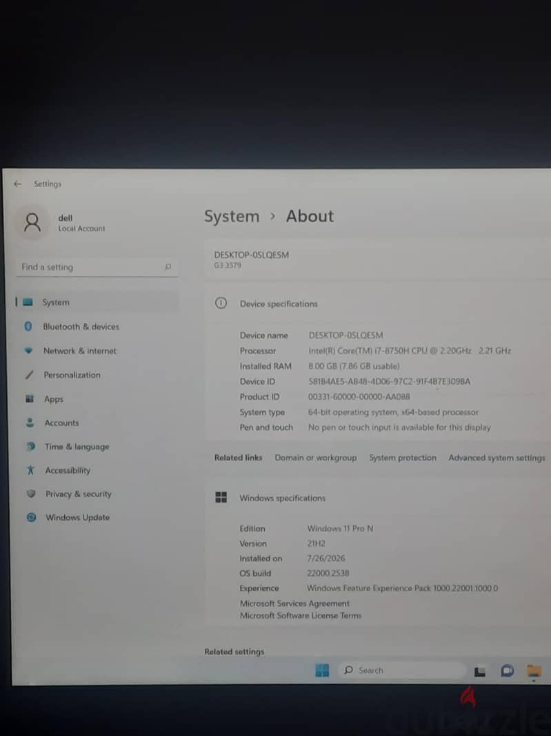
Task: Select the Device name value DESKTOP-0SLQESM
Action: point(345,335)
